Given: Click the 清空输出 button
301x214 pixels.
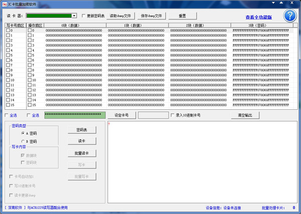Looking at the screenshot, I should click(245, 115).
